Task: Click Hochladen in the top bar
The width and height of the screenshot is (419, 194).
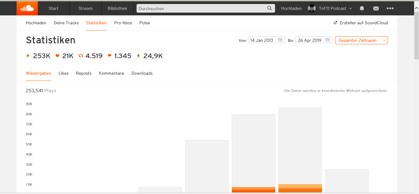Action: click(x=291, y=8)
